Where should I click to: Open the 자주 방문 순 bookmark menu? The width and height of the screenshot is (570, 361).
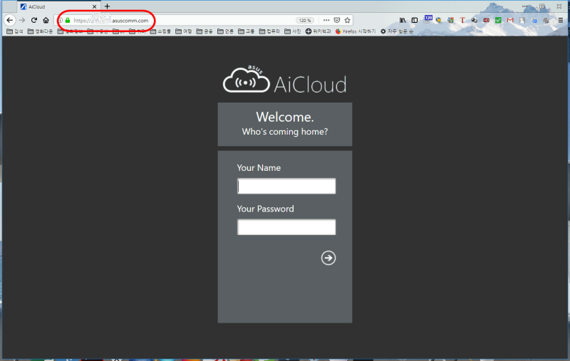pyautogui.click(x=397, y=31)
